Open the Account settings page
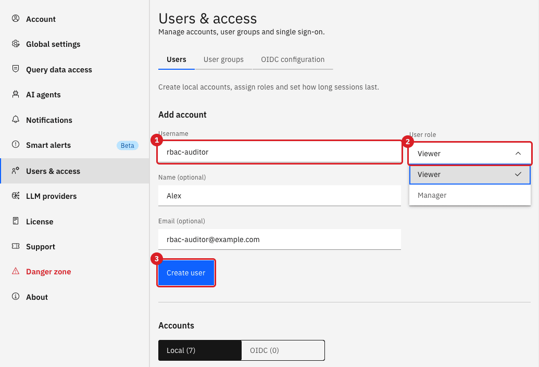 tap(74, 19)
